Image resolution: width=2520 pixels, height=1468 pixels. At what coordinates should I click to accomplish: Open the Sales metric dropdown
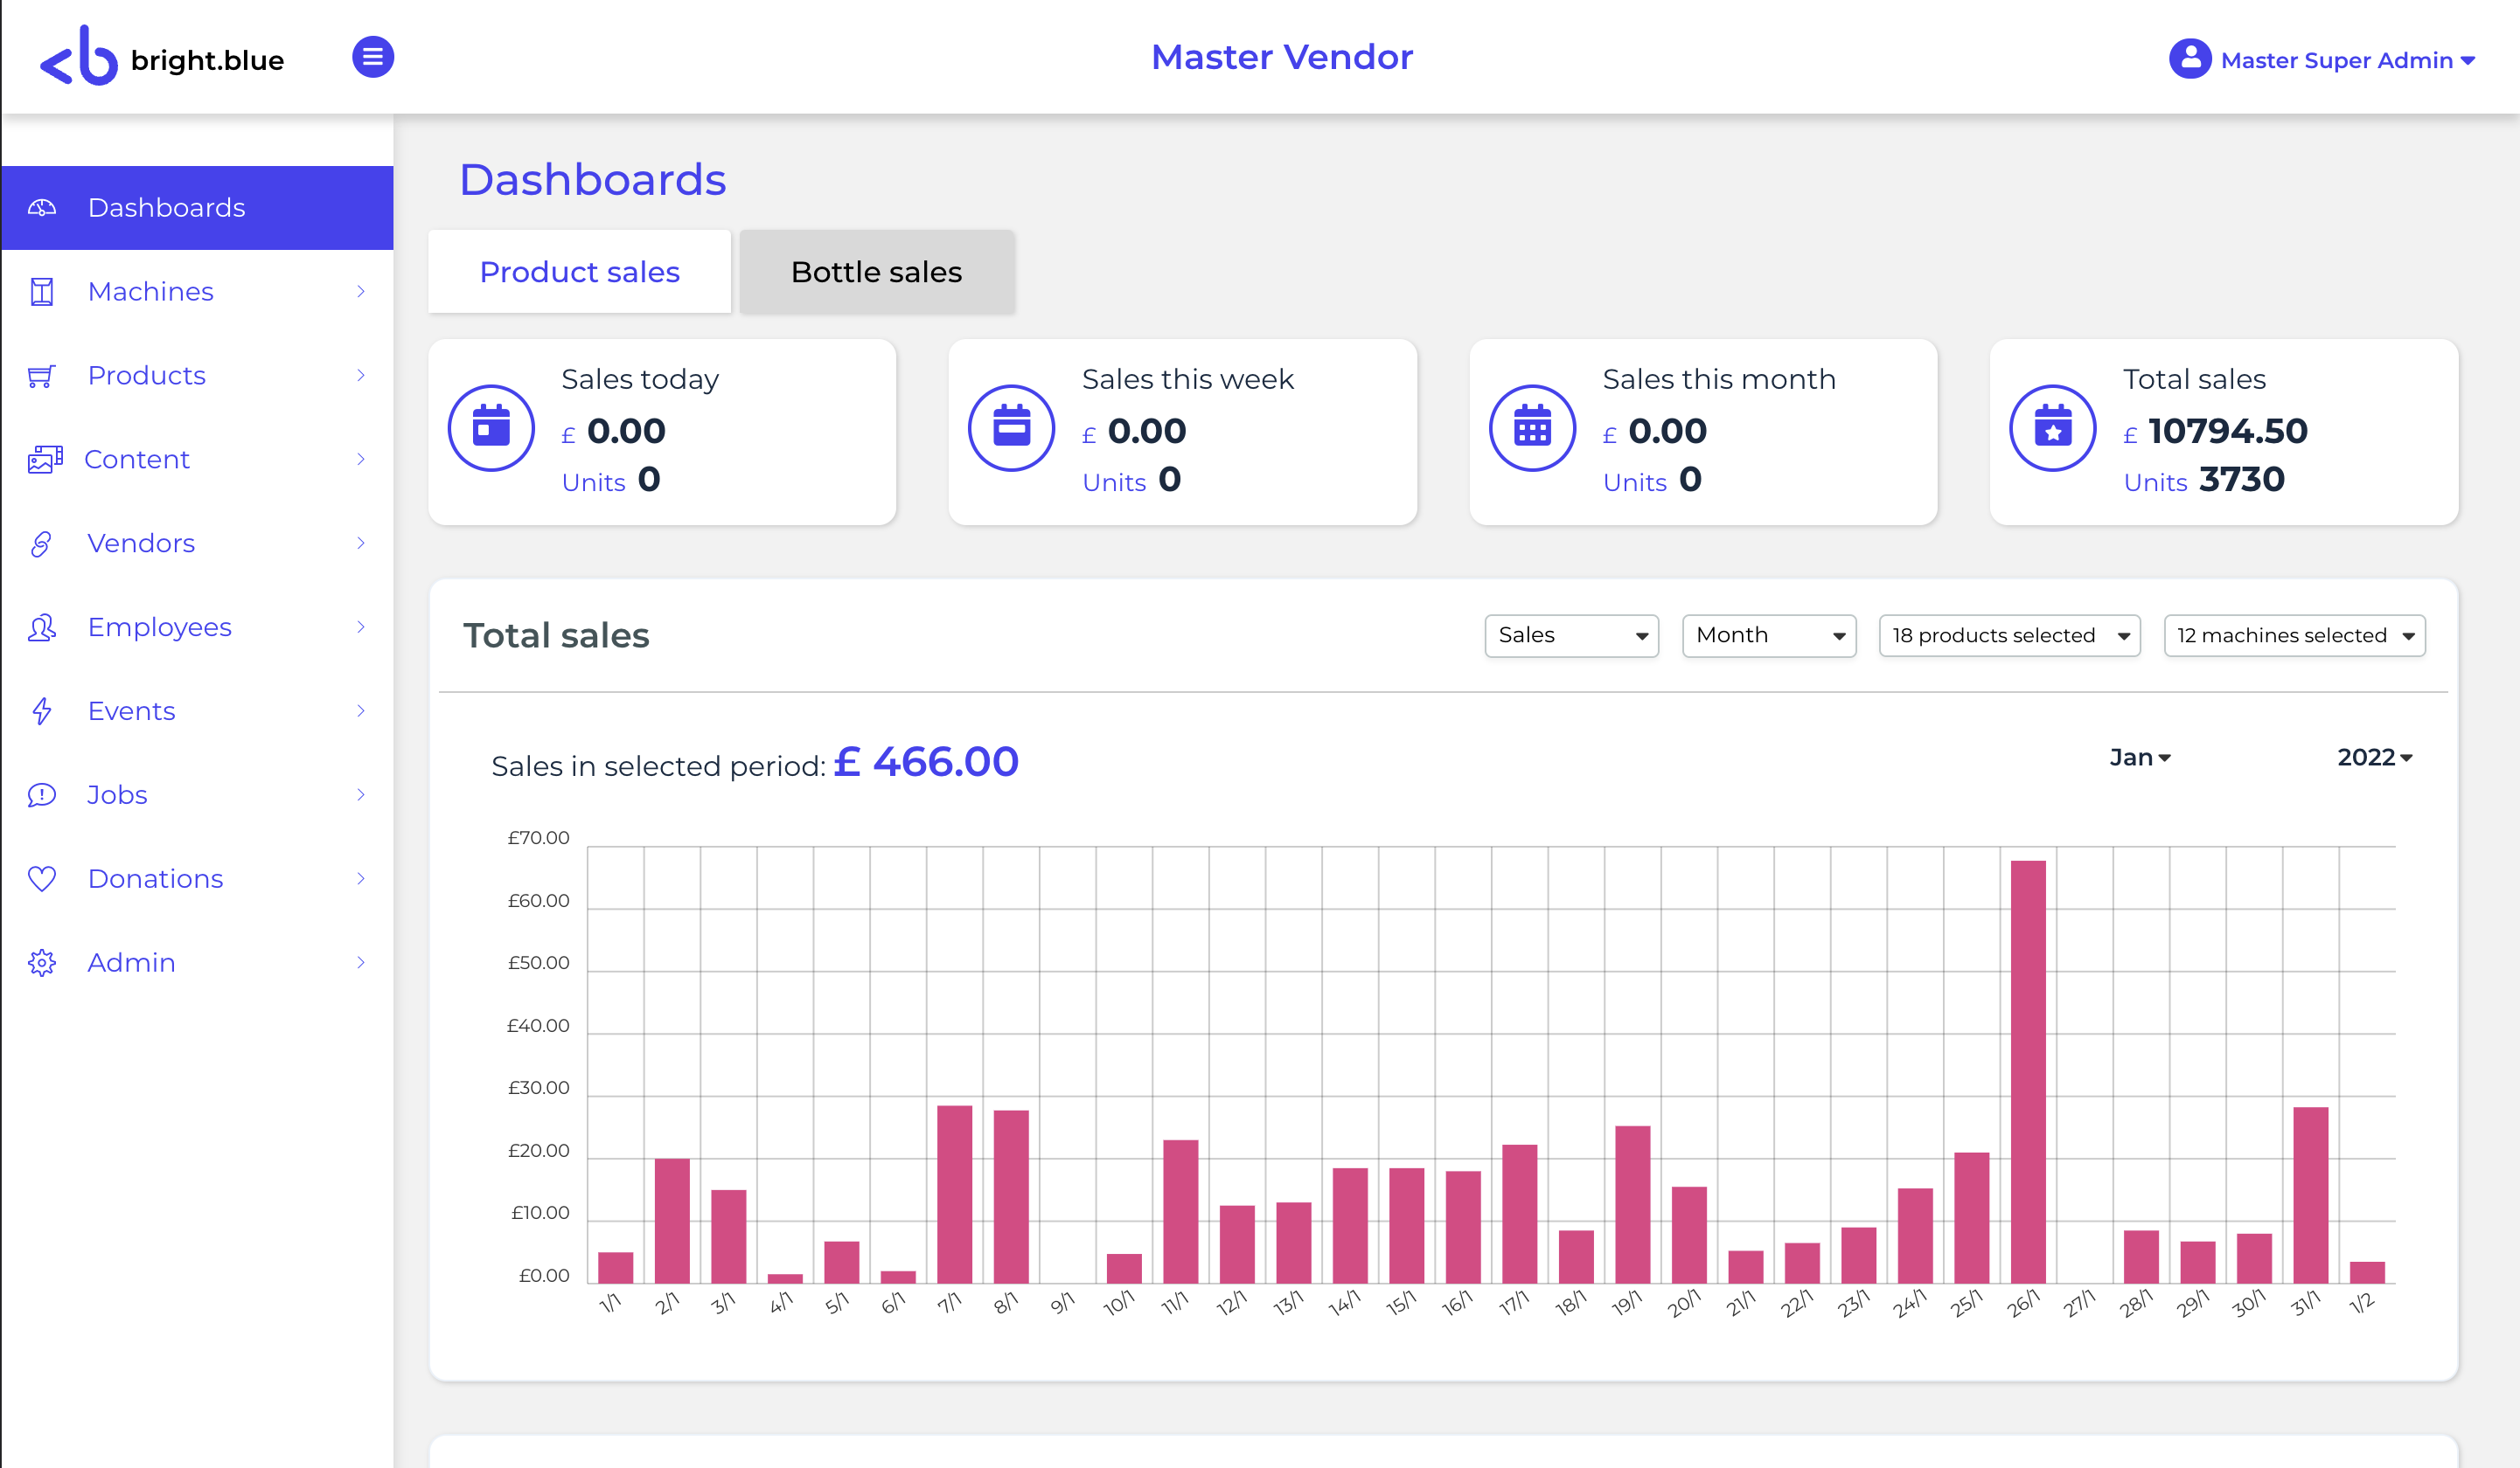1571,635
